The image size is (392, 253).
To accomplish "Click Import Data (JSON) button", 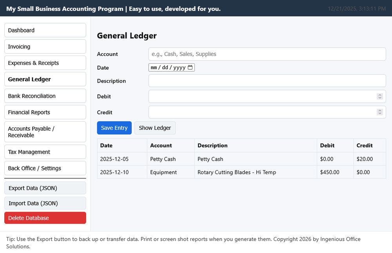I will click(45, 203).
